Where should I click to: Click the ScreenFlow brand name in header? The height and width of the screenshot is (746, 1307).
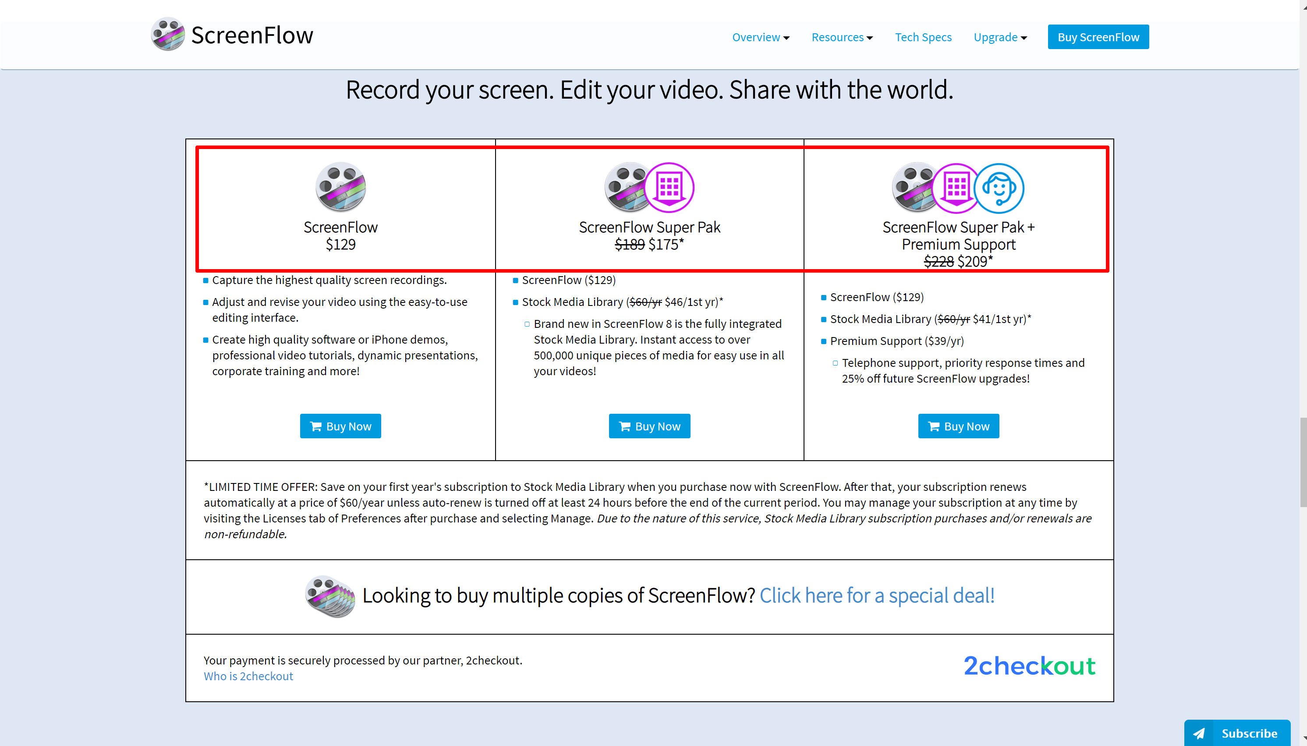(x=252, y=36)
